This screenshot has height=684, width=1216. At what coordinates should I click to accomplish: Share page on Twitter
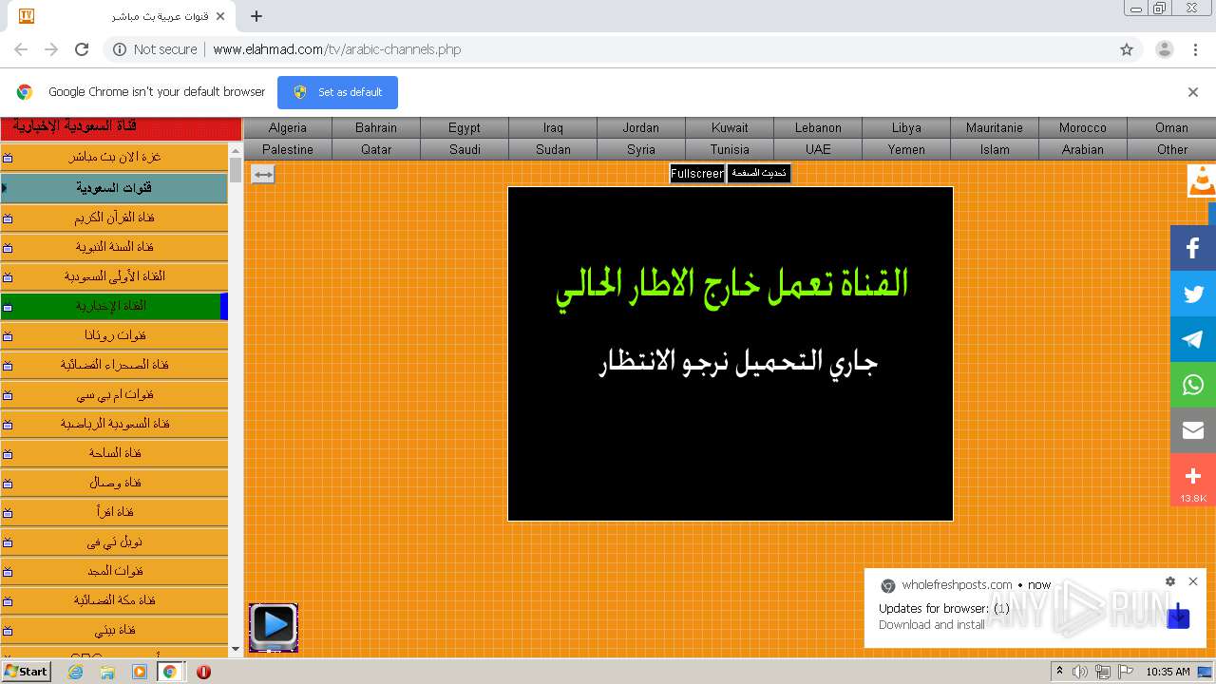tap(1193, 294)
